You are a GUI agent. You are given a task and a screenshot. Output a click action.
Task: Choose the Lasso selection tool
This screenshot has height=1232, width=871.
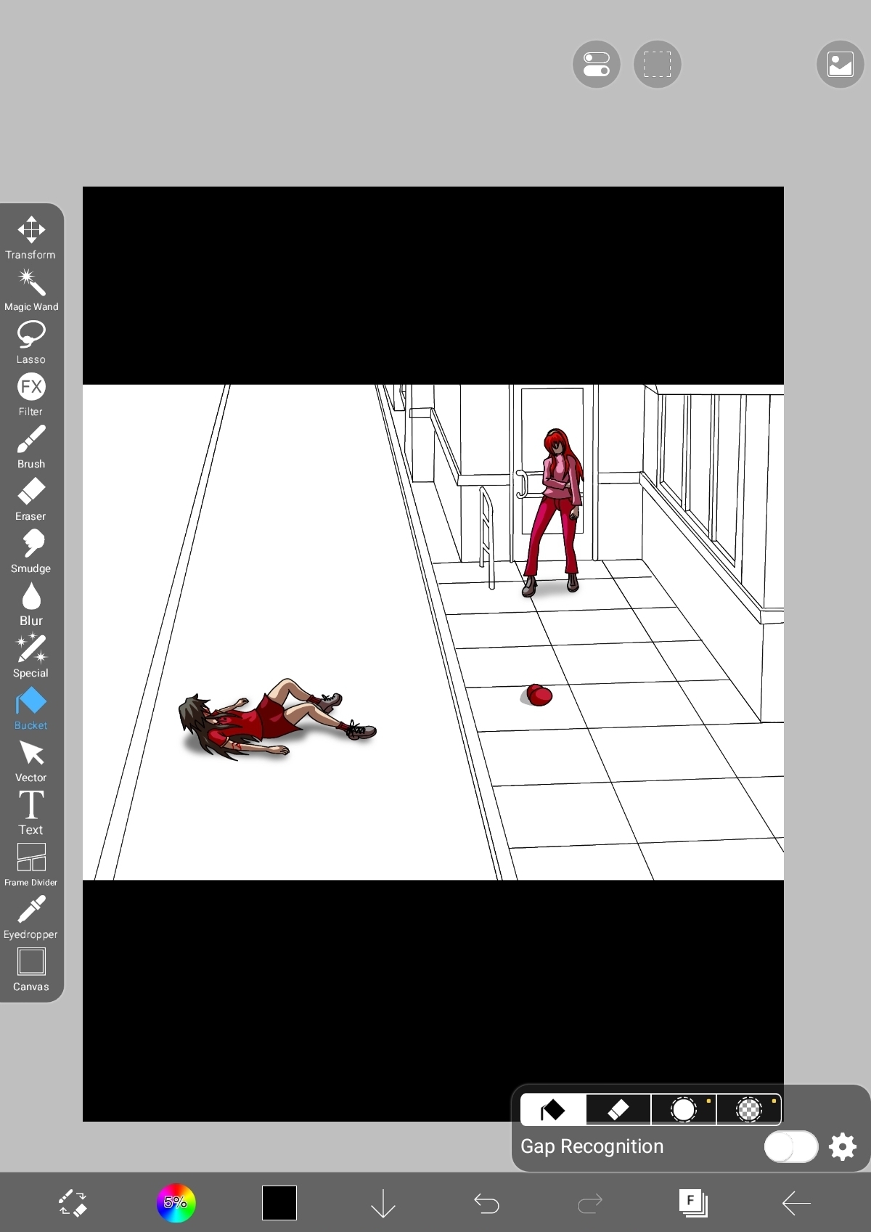tap(31, 341)
